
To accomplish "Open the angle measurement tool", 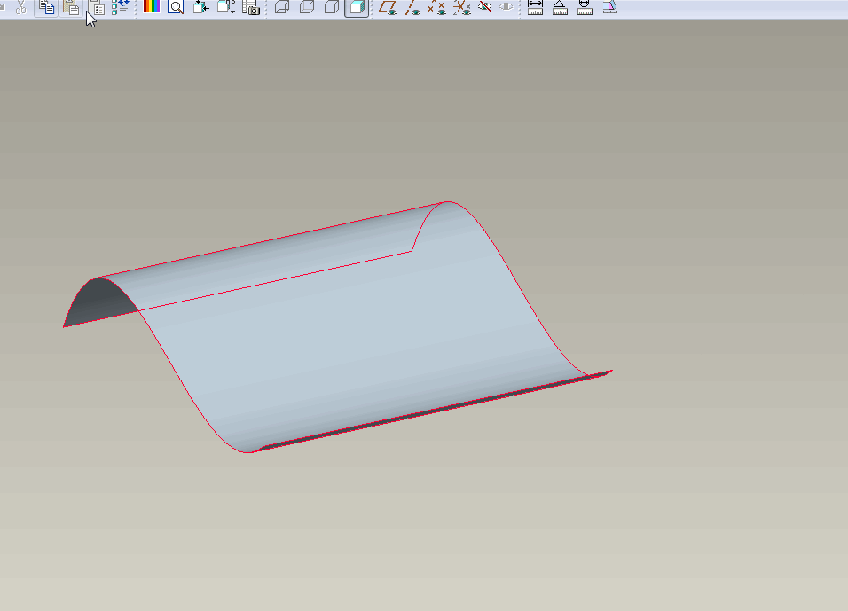I will pos(560,7).
